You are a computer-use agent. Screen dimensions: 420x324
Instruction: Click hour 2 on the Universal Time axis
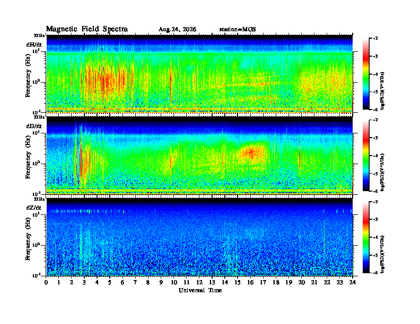click(72, 283)
